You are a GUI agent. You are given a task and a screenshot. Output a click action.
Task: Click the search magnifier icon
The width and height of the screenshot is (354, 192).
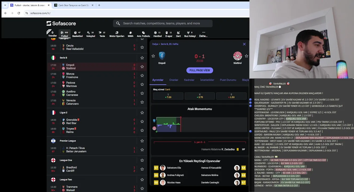point(118,23)
